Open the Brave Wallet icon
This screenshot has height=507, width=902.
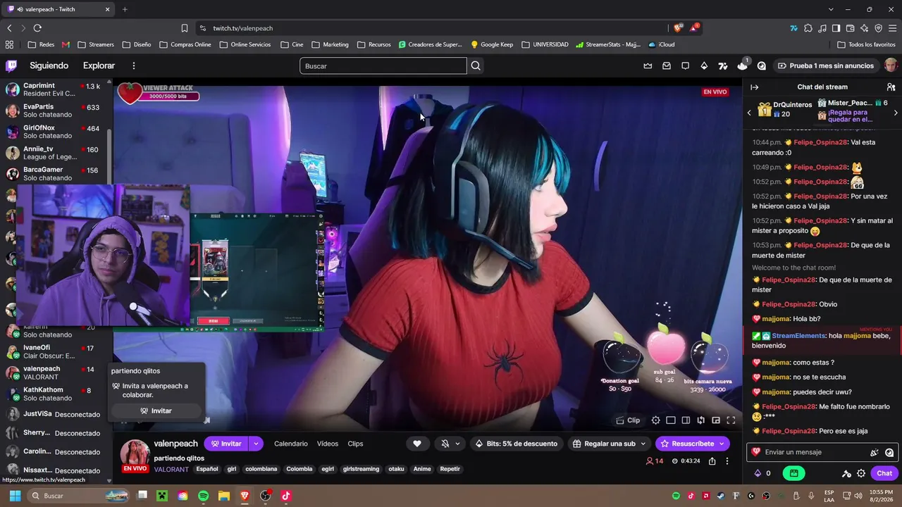click(x=850, y=28)
